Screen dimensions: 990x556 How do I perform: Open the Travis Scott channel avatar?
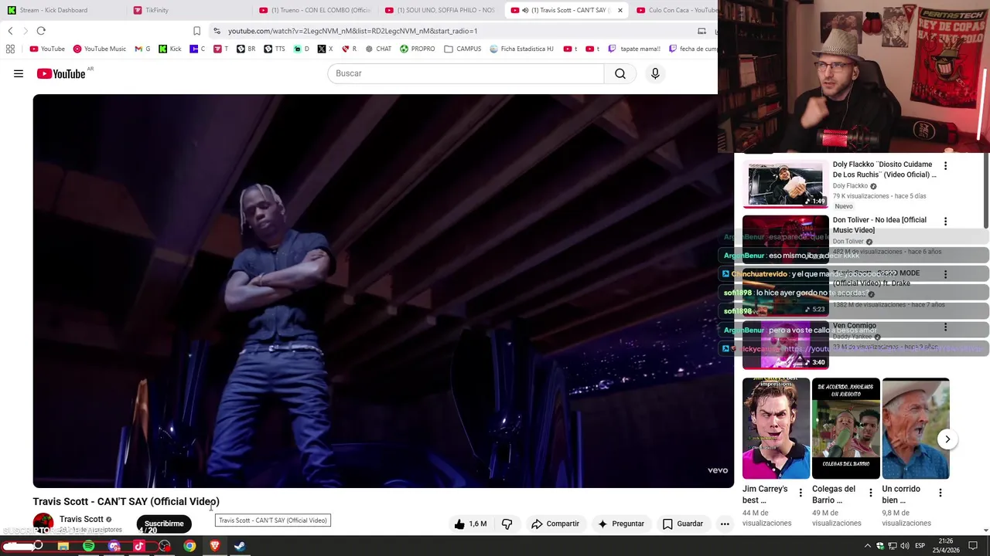(x=43, y=523)
